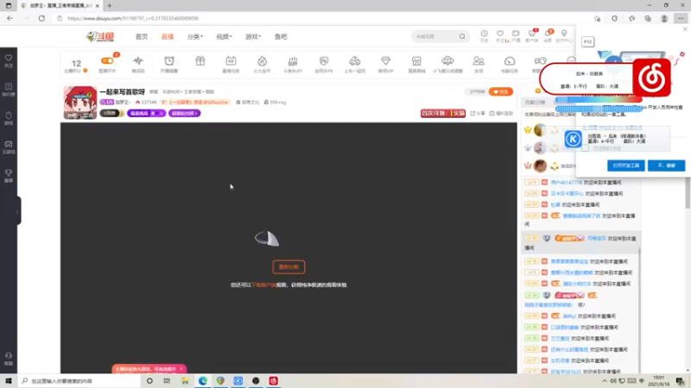Open the 消息 bell notification icon
The image size is (691, 388).
548,34
